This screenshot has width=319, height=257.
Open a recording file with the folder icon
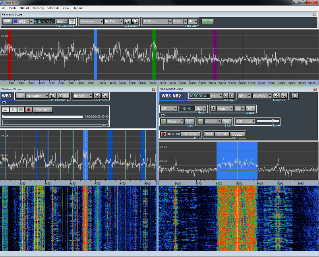[x=6, y=109]
